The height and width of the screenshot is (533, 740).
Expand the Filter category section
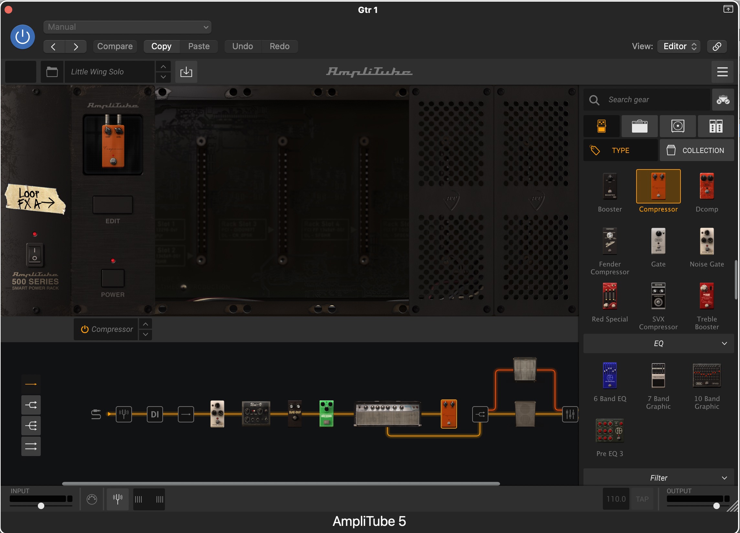tap(658, 478)
